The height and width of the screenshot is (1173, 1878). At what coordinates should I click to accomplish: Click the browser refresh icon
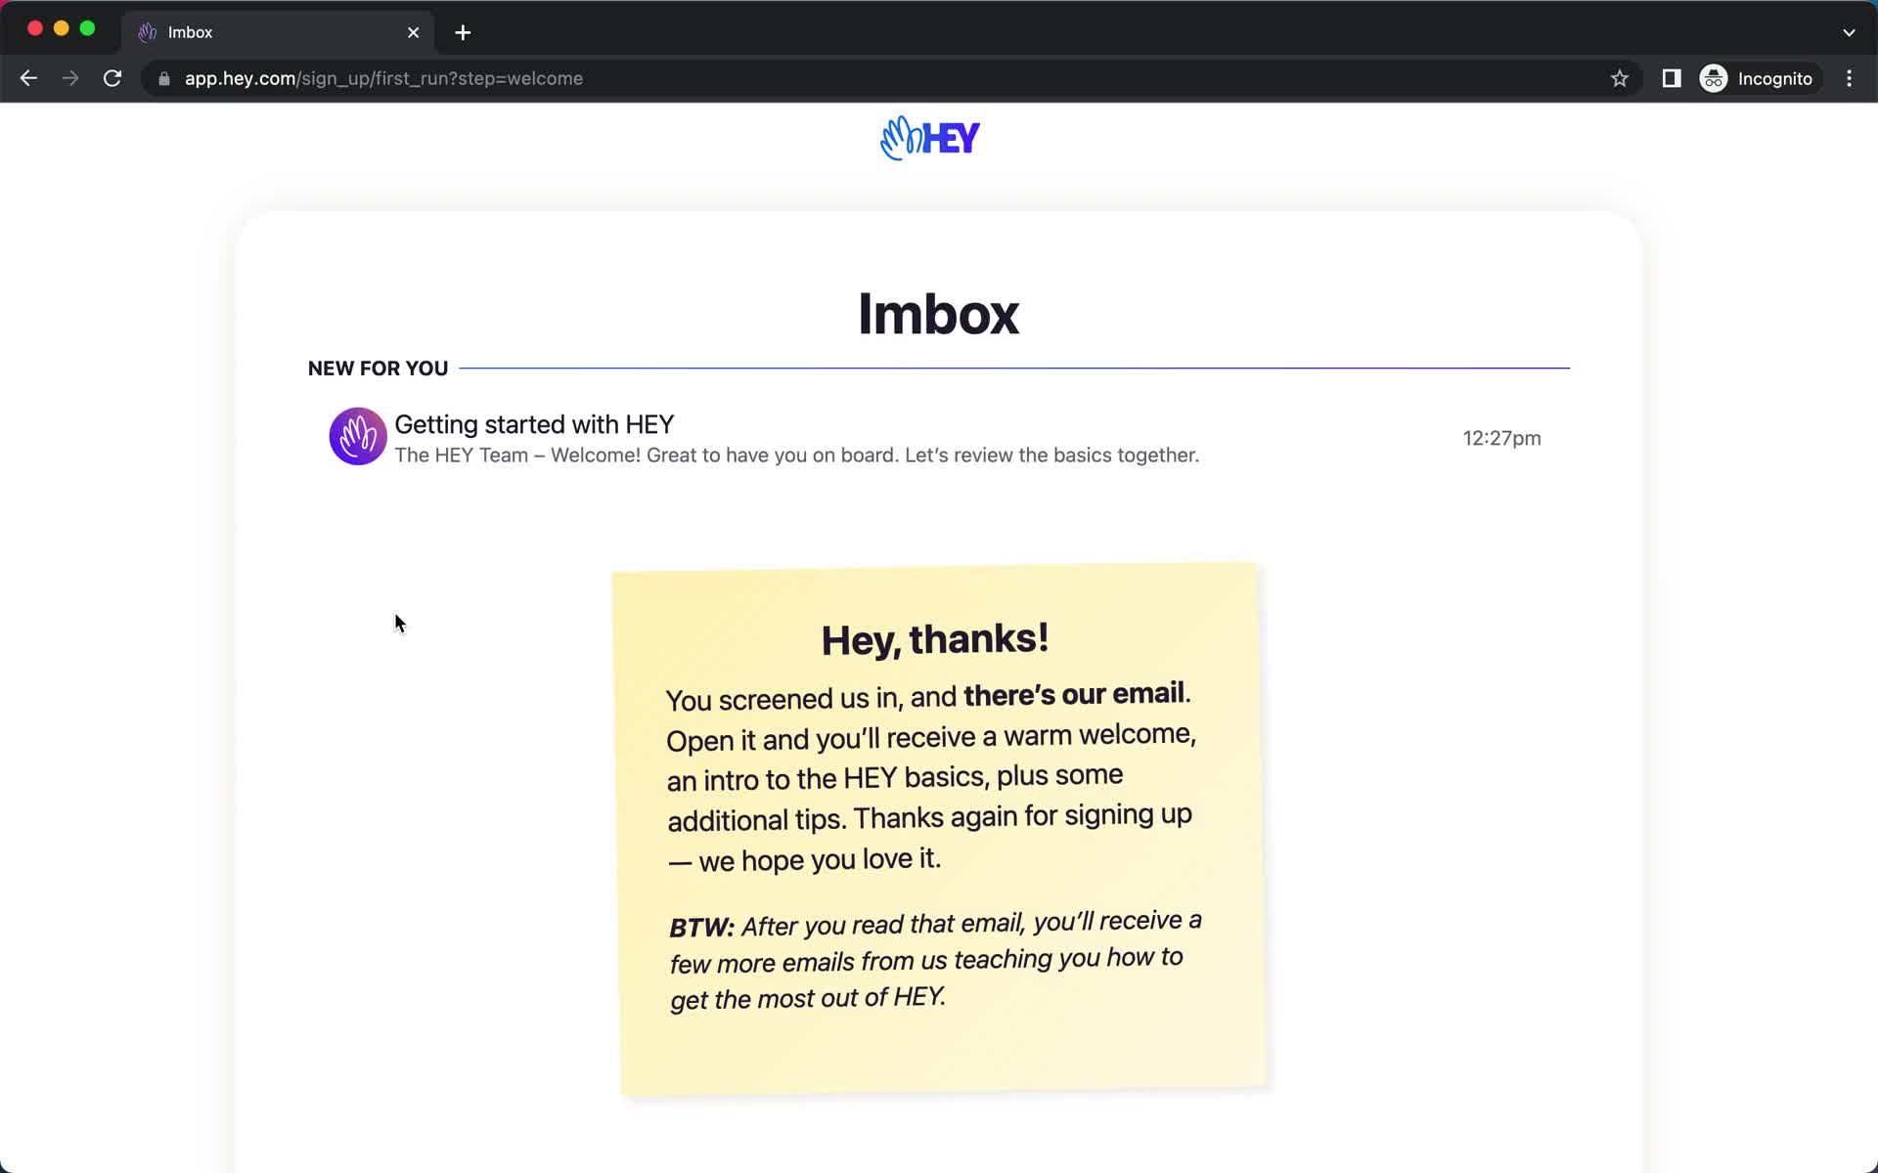(113, 77)
